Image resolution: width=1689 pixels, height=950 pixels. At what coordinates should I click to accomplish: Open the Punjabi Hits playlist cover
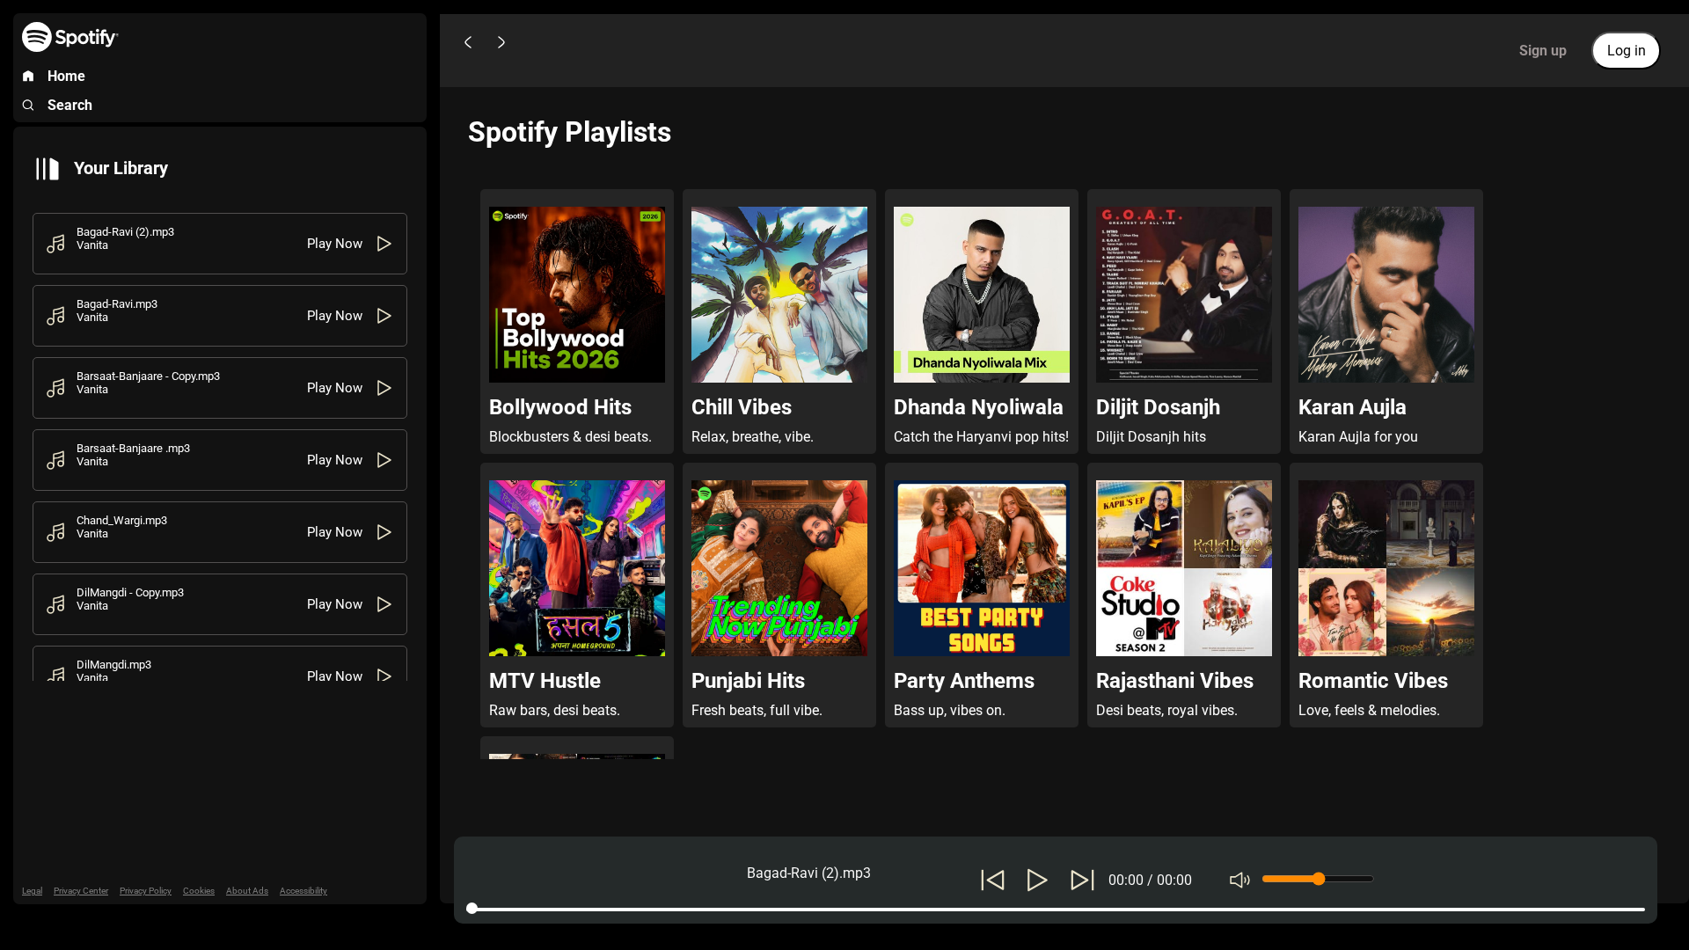pos(779,568)
